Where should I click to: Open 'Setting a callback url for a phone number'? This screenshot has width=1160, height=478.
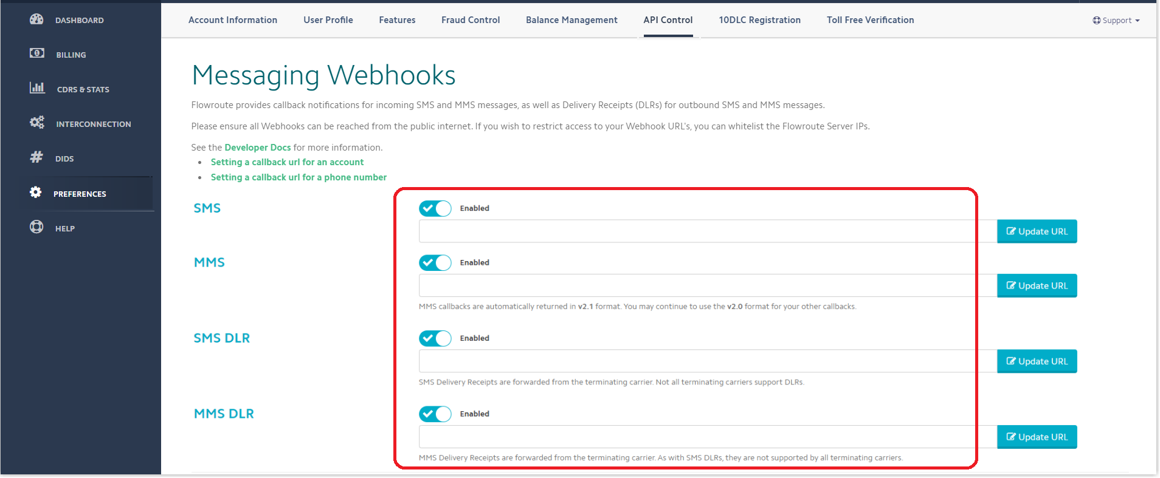tap(299, 177)
